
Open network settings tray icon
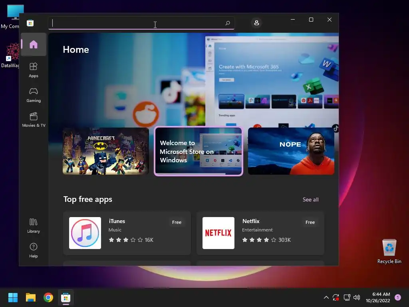point(347,297)
